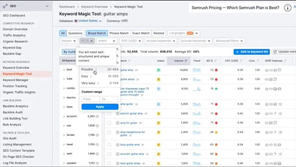Click the 'Add to keyword list' button
The width and height of the screenshot is (296, 167).
(251, 52)
